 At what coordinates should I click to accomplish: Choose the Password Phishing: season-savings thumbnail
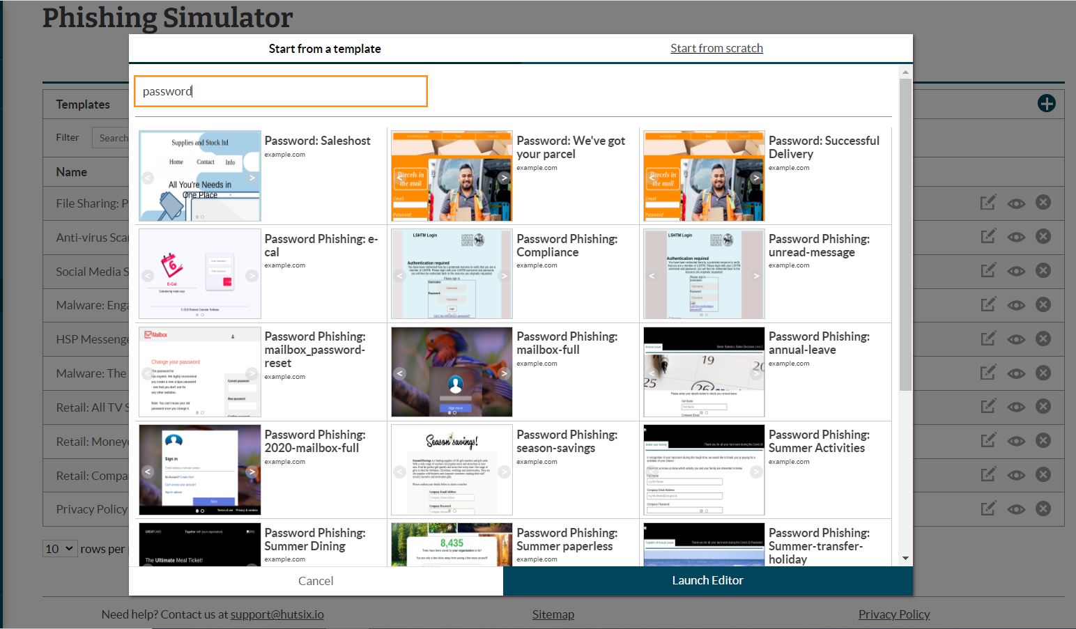[x=452, y=470]
